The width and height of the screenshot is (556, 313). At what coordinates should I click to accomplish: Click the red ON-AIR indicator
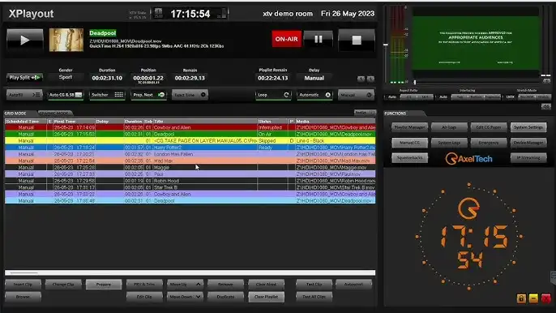click(287, 39)
